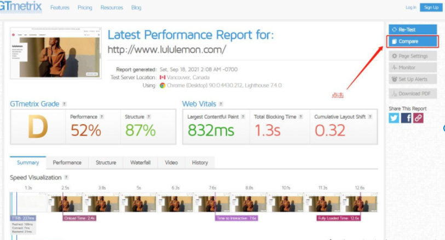Click help icon beside Speed Visualization
The width and height of the screenshot is (445, 240).
point(66,177)
